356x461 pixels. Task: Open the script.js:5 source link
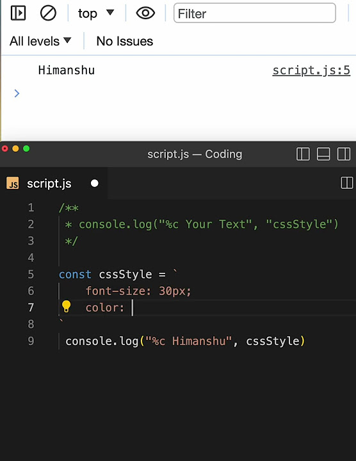pyautogui.click(x=311, y=70)
